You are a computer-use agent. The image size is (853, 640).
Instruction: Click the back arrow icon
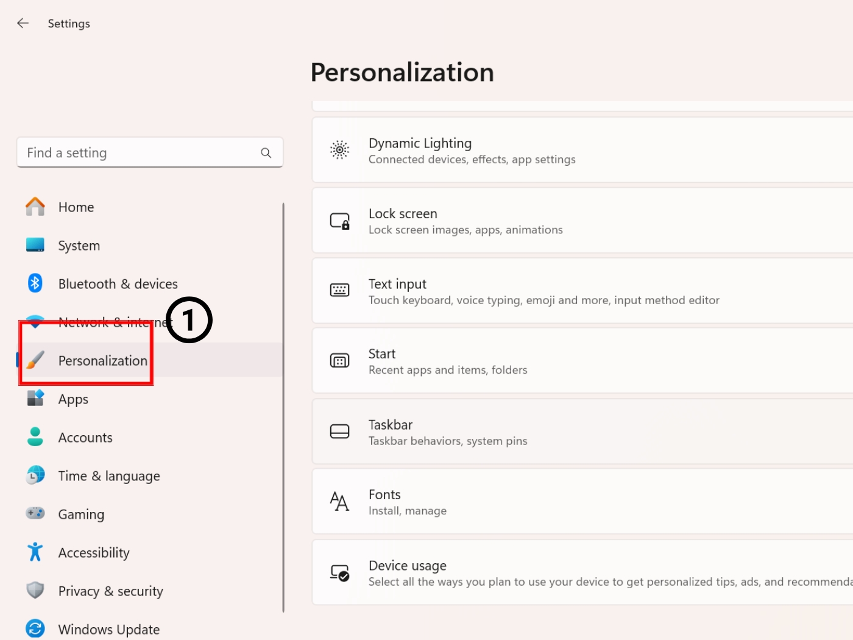click(23, 23)
